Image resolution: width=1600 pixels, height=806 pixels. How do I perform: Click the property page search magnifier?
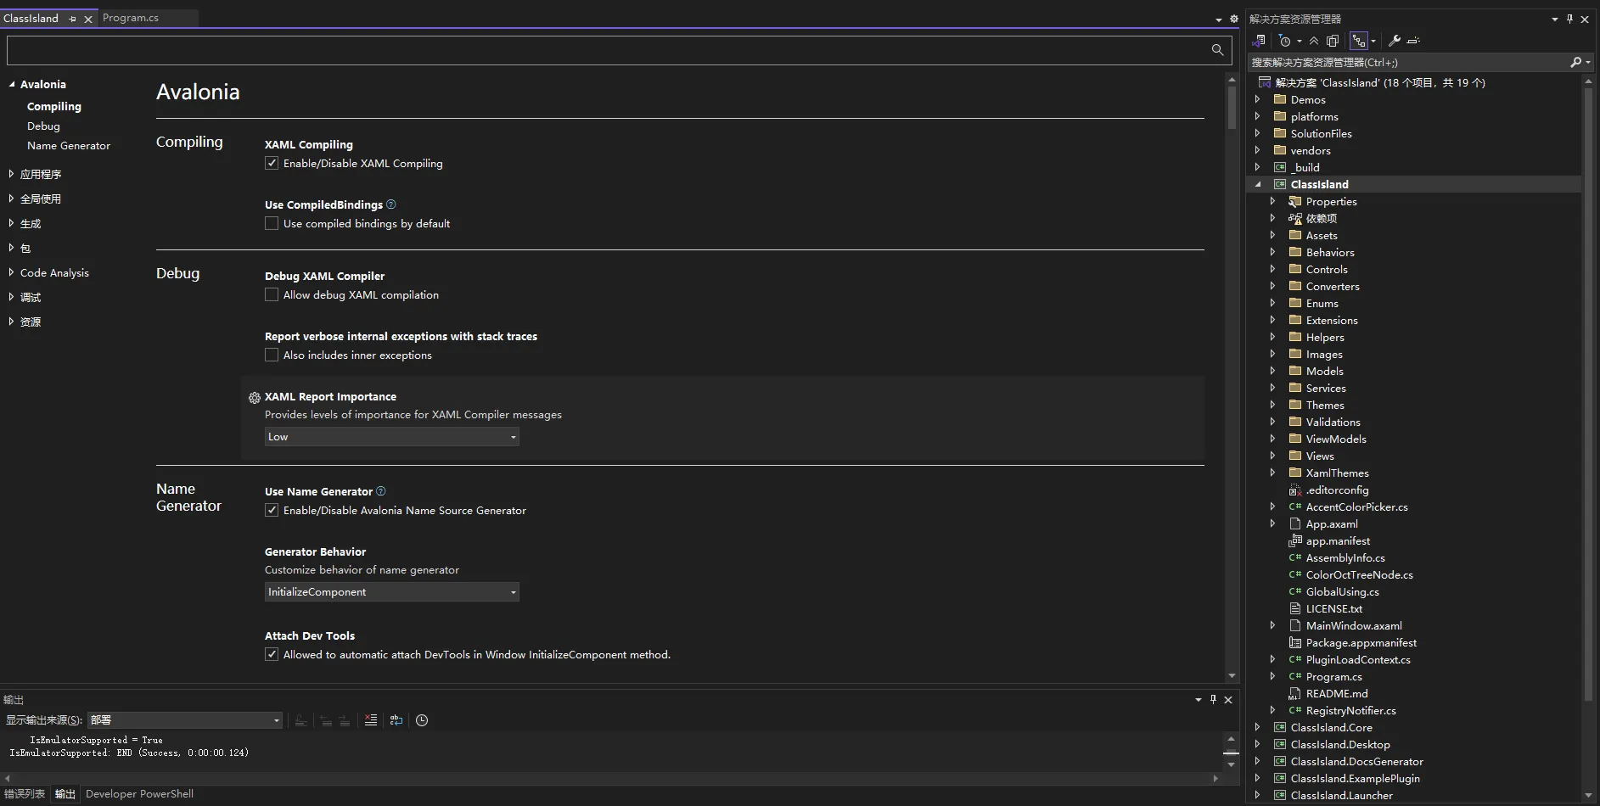(1217, 50)
